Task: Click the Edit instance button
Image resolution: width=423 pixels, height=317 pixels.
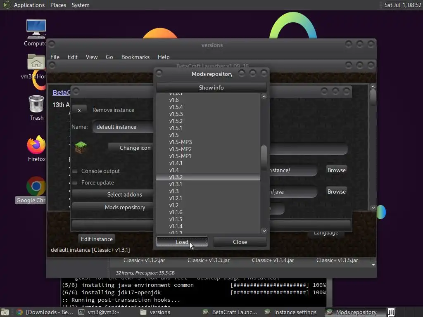Action: [x=97, y=239]
